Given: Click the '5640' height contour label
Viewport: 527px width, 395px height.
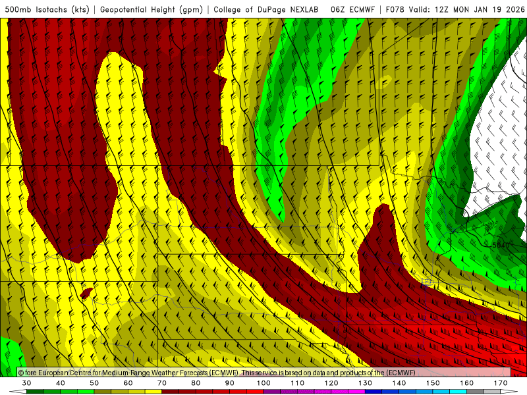Looking at the screenshot, I should [501, 245].
